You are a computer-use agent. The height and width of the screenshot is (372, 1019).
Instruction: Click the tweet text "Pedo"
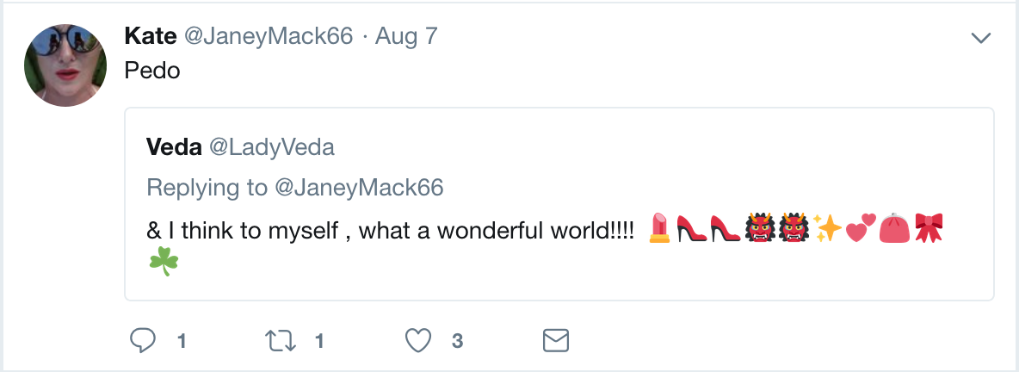click(152, 71)
